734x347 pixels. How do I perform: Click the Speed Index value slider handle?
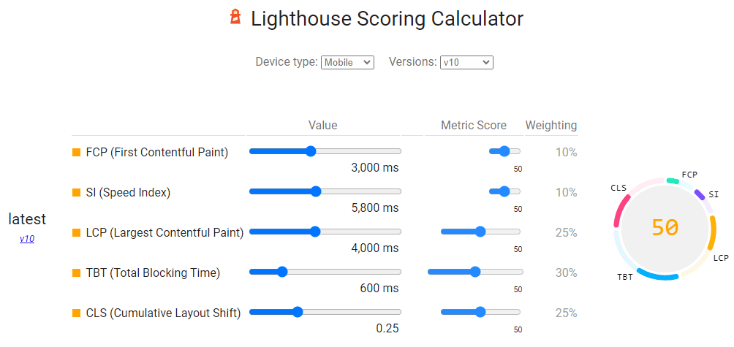click(x=316, y=191)
